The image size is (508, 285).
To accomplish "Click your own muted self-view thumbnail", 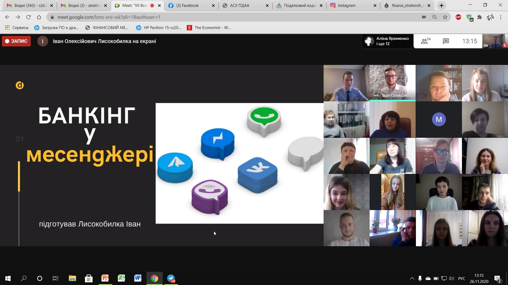I will coord(495,41).
